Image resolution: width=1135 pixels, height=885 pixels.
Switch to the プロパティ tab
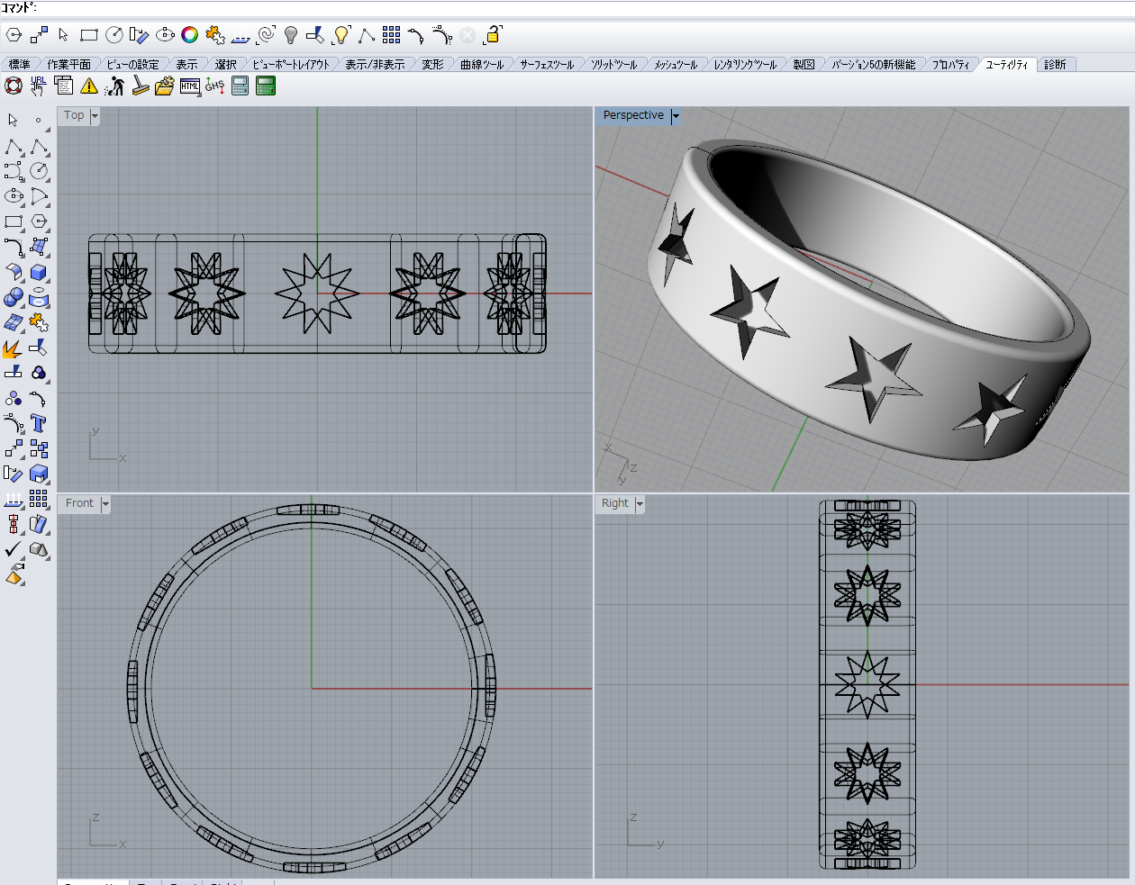tap(951, 65)
